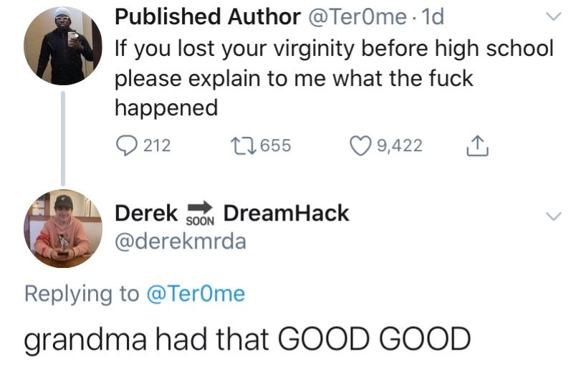
Task: Select the reply text ending in GOOD GOOD
Action: coord(247,338)
